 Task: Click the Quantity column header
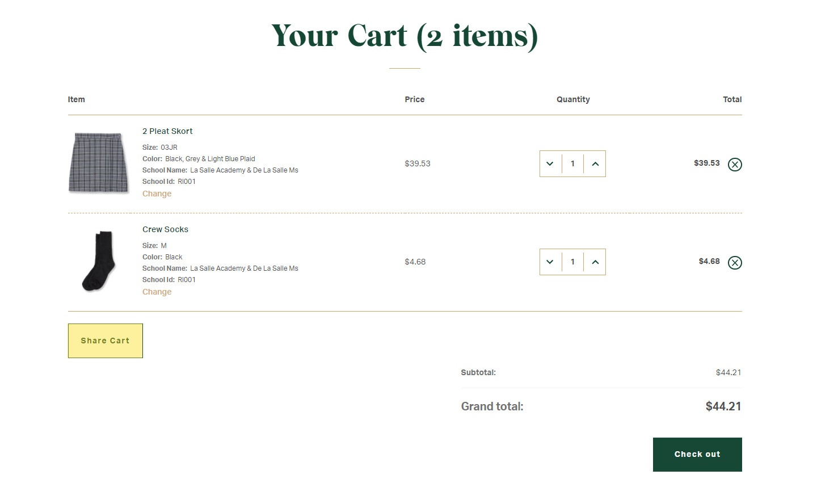coord(573,99)
